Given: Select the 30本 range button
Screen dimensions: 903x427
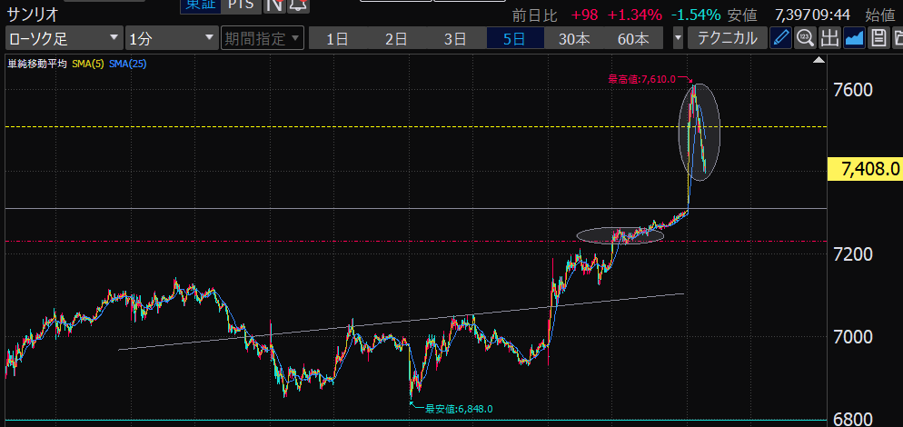Looking at the screenshot, I should [x=574, y=38].
